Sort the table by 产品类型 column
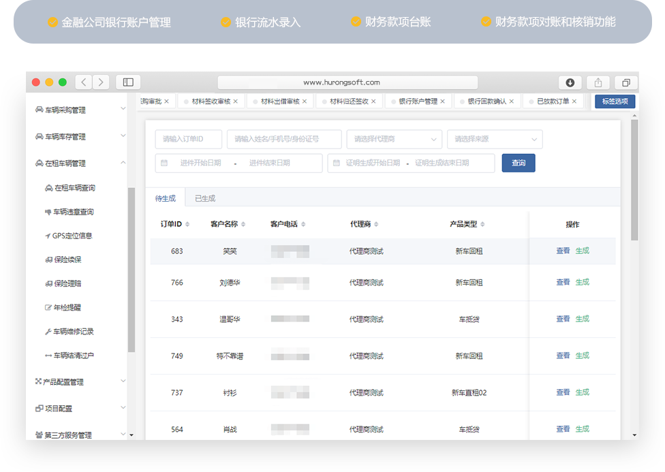Viewport: 665px width, 472px height. [483, 225]
